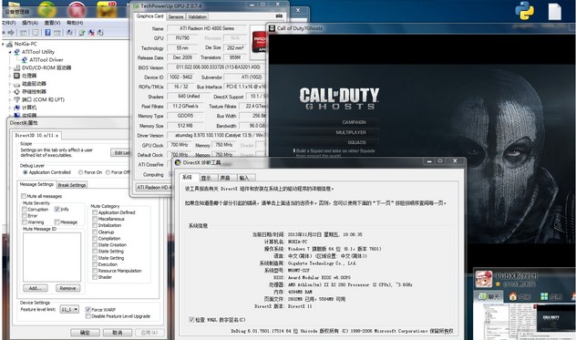Enable the Mute all messages checkbox
The image size is (576, 340).
pos(24,196)
